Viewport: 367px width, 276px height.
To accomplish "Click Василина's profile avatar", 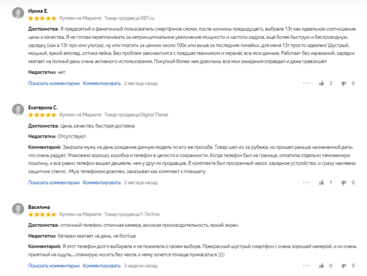I will point(18,210).
